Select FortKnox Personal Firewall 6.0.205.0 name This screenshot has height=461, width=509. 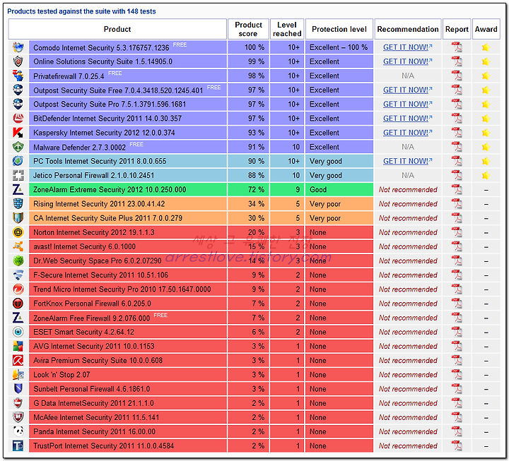coord(92,304)
